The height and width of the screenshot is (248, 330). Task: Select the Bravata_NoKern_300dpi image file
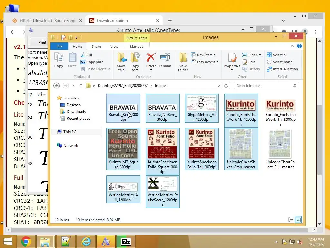162,108
